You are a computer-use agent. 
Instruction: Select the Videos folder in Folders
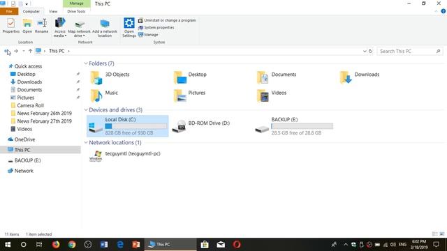[x=272, y=96]
